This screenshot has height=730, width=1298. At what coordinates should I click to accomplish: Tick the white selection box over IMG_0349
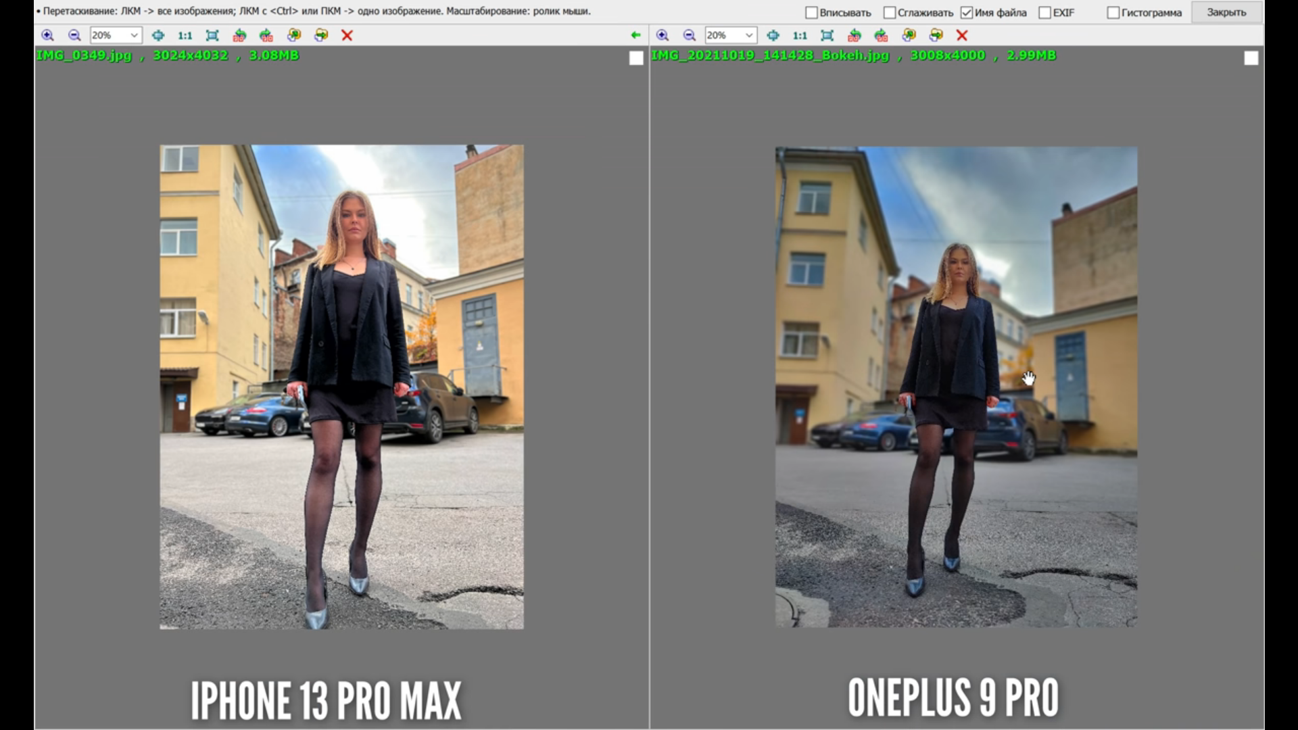point(636,59)
